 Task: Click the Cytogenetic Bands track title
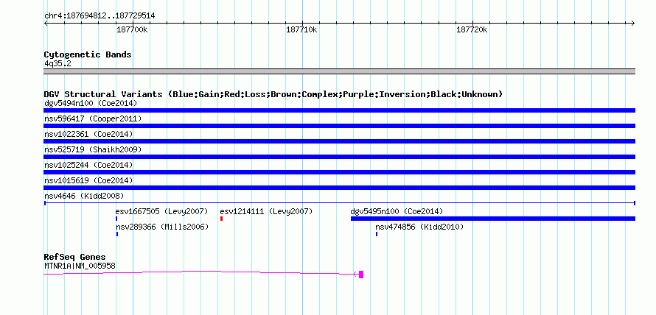click(88, 54)
